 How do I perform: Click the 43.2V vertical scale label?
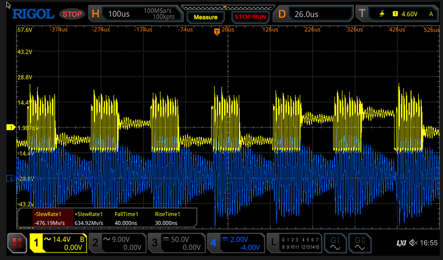click(x=25, y=52)
